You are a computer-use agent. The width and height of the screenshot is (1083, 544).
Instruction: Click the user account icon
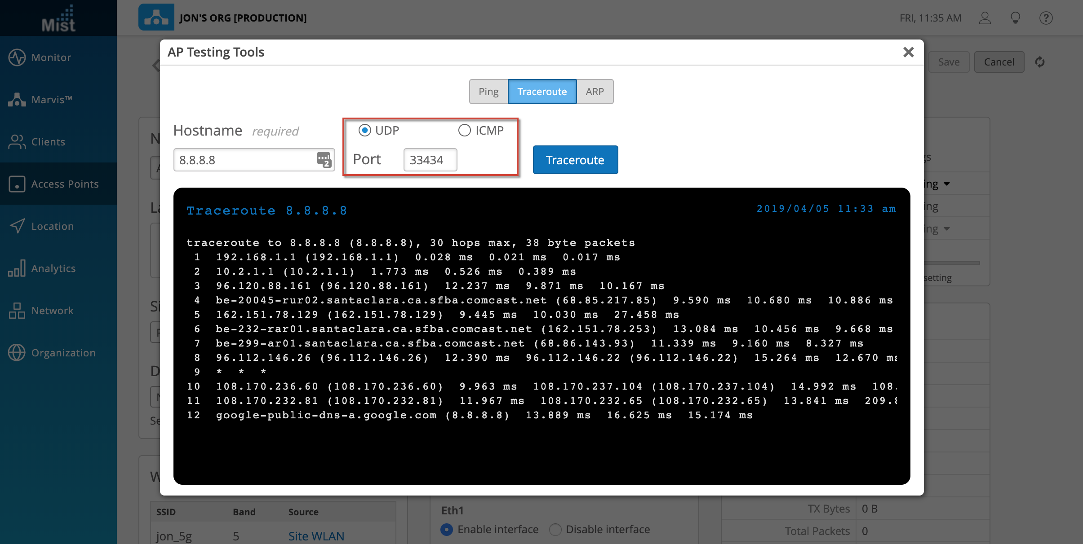click(x=985, y=18)
